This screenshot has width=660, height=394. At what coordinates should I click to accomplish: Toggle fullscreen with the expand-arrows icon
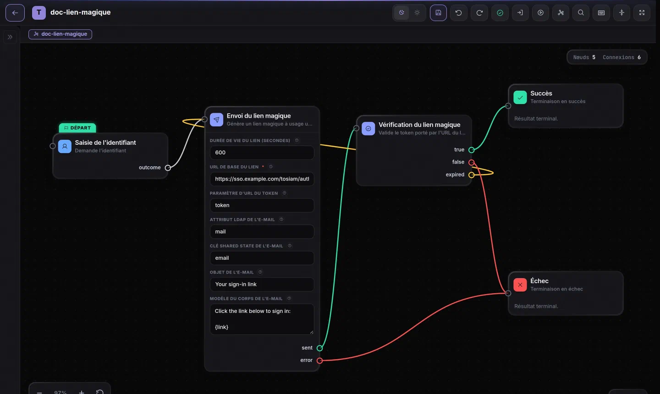642,13
